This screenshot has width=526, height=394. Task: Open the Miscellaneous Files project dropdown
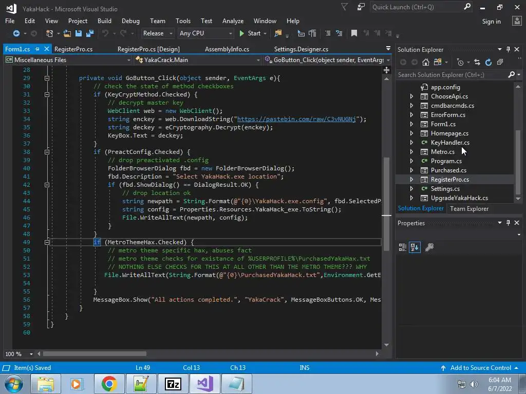[x=68, y=60]
